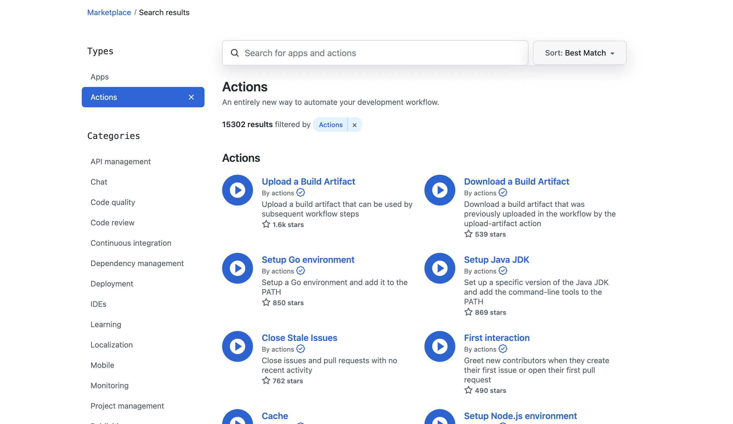733x424 pixels.
Task: Click the Setup Go environment play icon
Action: [x=237, y=268]
